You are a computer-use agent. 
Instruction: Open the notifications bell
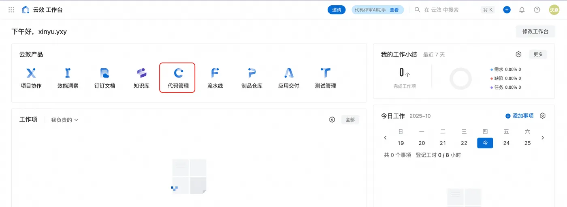(x=522, y=10)
